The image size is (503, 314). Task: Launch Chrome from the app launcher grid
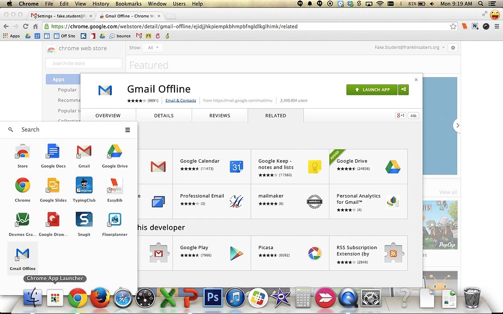pyautogui.click(x=22, y=190)
